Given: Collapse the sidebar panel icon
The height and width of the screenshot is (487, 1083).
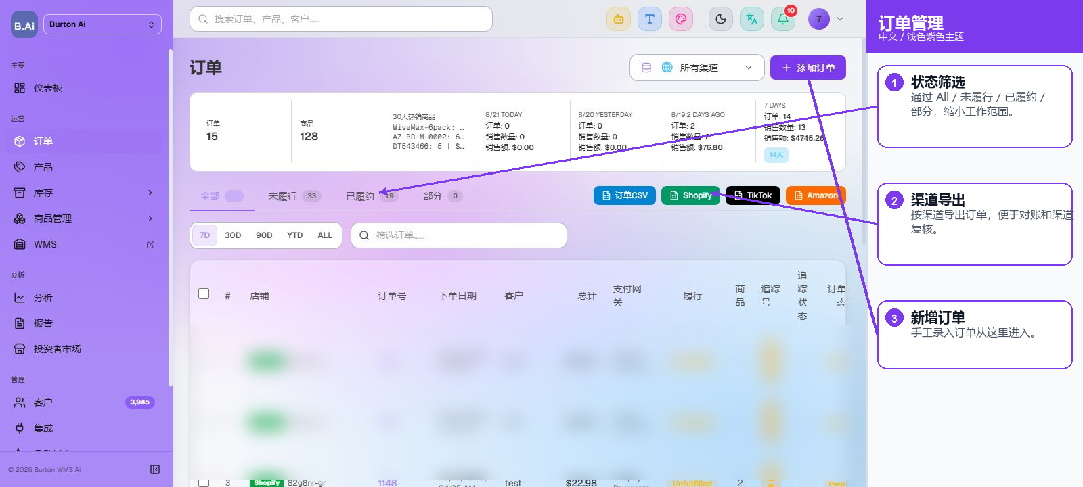Looking at the screenshot, I should [155, 469].
